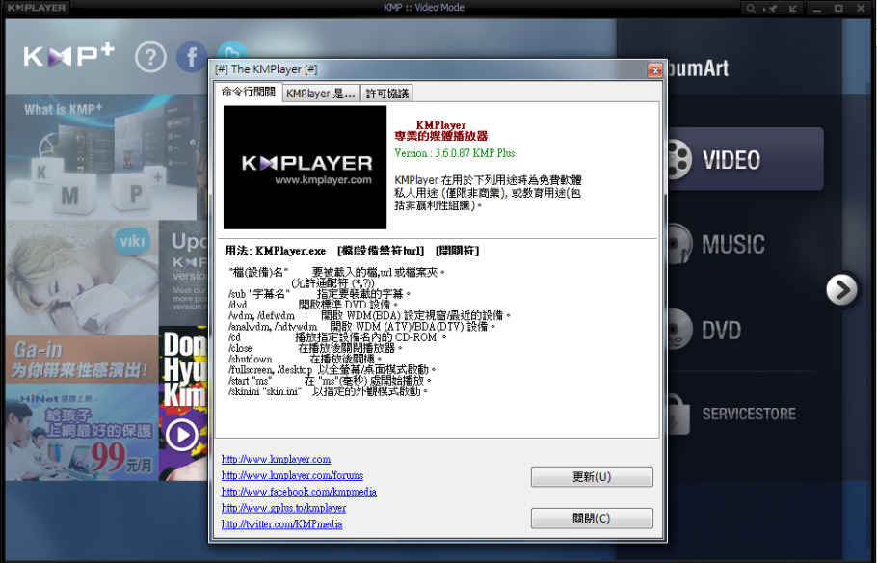Open the Facebook icon in KMP+ header
This screenshot has height=563, width=877.
tap(191, 57)
